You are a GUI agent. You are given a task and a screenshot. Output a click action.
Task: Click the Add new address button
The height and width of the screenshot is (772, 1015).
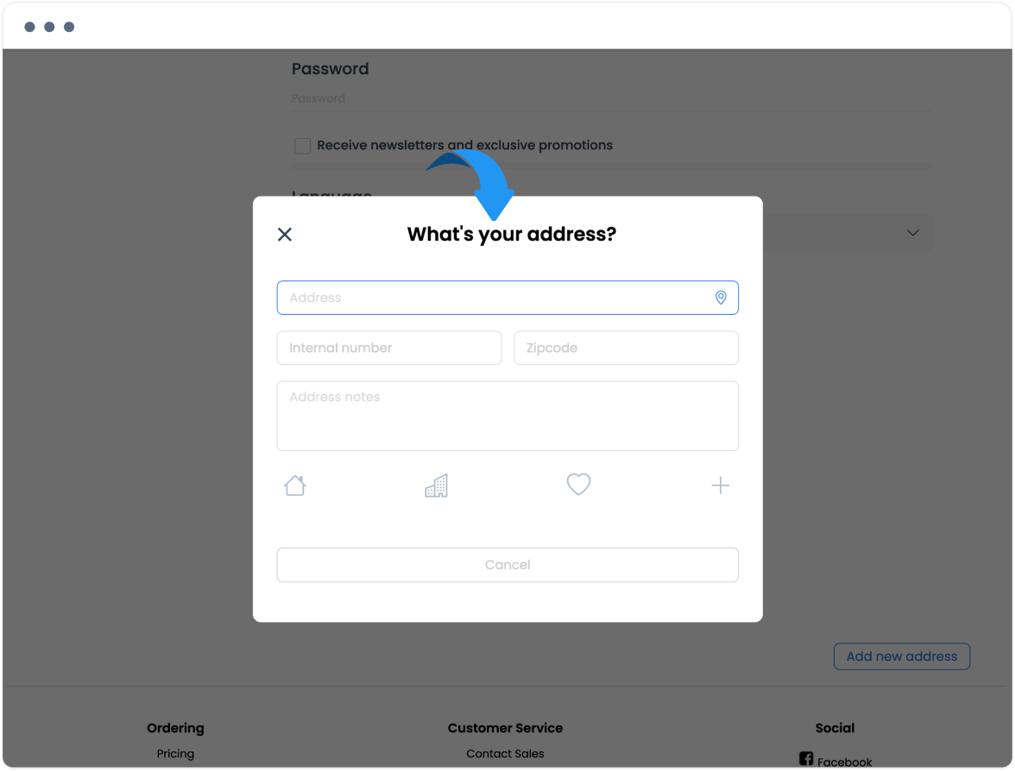[902, 656]
